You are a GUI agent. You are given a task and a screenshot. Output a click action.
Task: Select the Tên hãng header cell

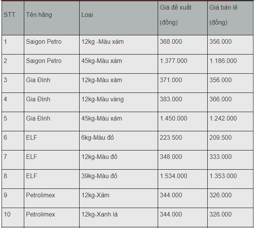pos(52,18)
